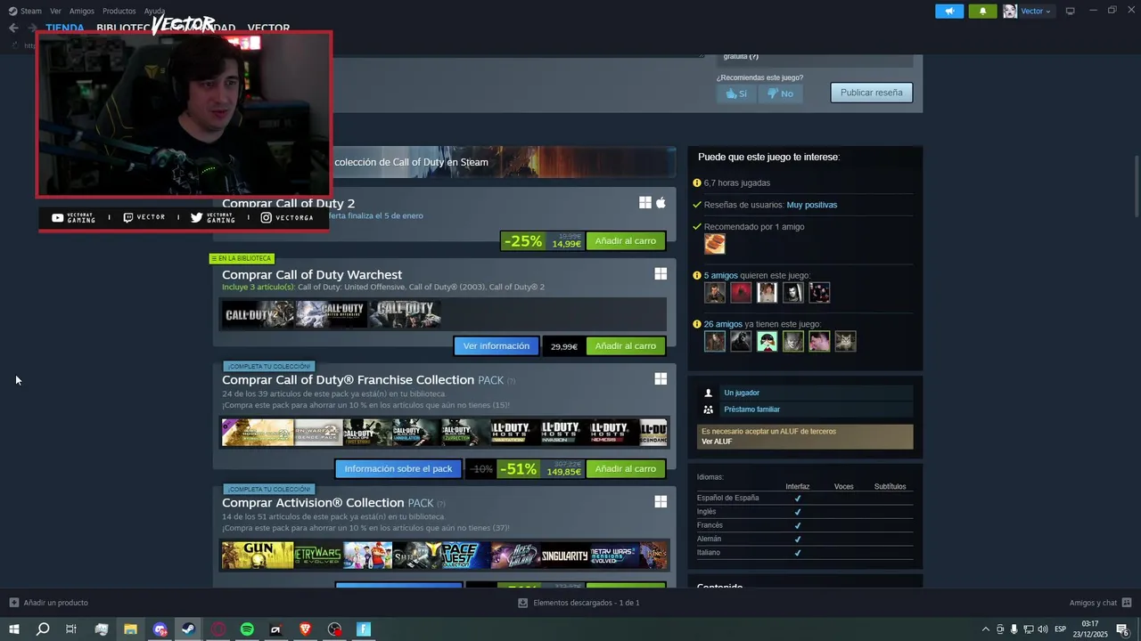Click the Steam taskbar icon
The width and height of the screenshot is (1141, 641).
(188, 629)
